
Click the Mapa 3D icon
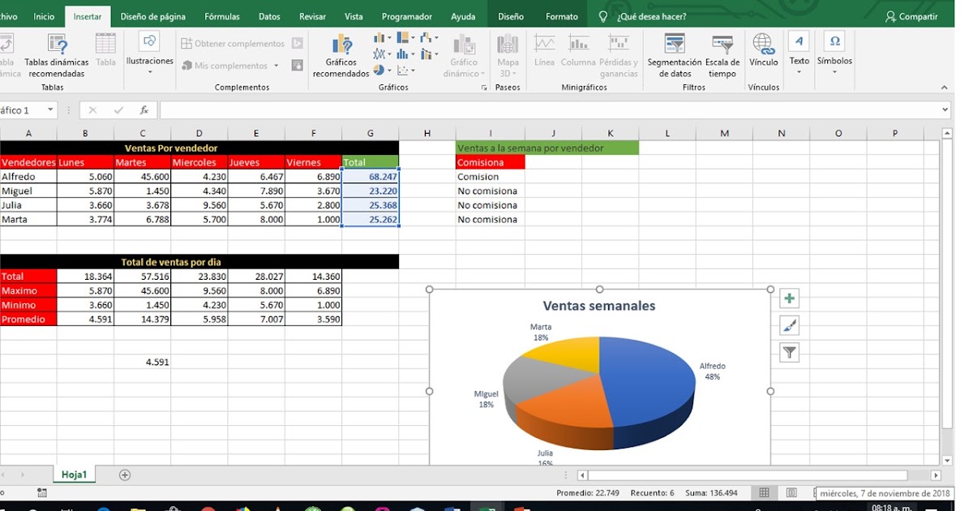(508, 54)
